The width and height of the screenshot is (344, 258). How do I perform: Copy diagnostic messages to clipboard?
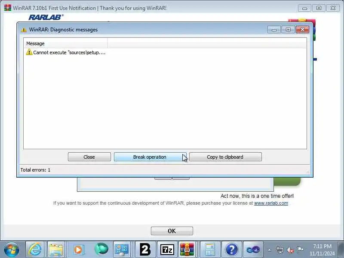tap(225, 157)
